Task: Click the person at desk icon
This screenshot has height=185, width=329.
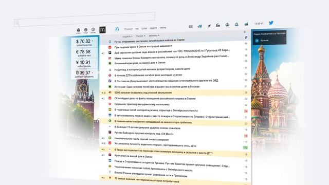Action: 218,25
